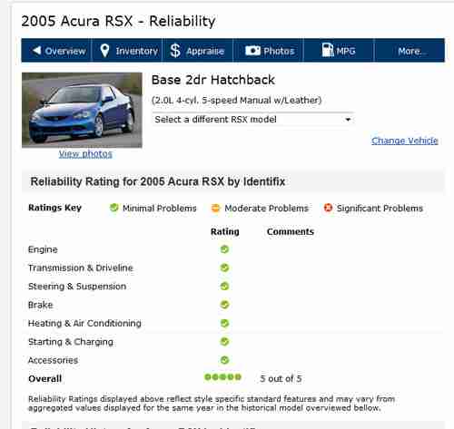This screenshot has height=429, width=454.
Task: Click Accessories green rating icon
Action: tap(224, 360)
